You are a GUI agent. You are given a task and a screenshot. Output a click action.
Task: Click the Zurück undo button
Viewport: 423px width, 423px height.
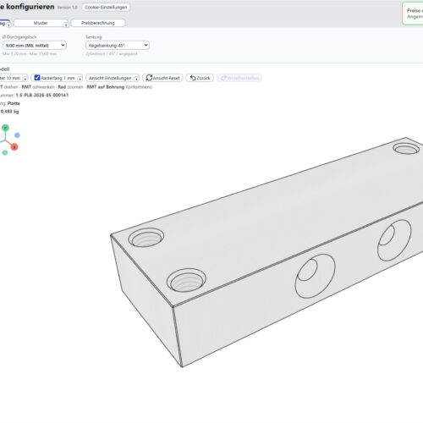[200, 78]
